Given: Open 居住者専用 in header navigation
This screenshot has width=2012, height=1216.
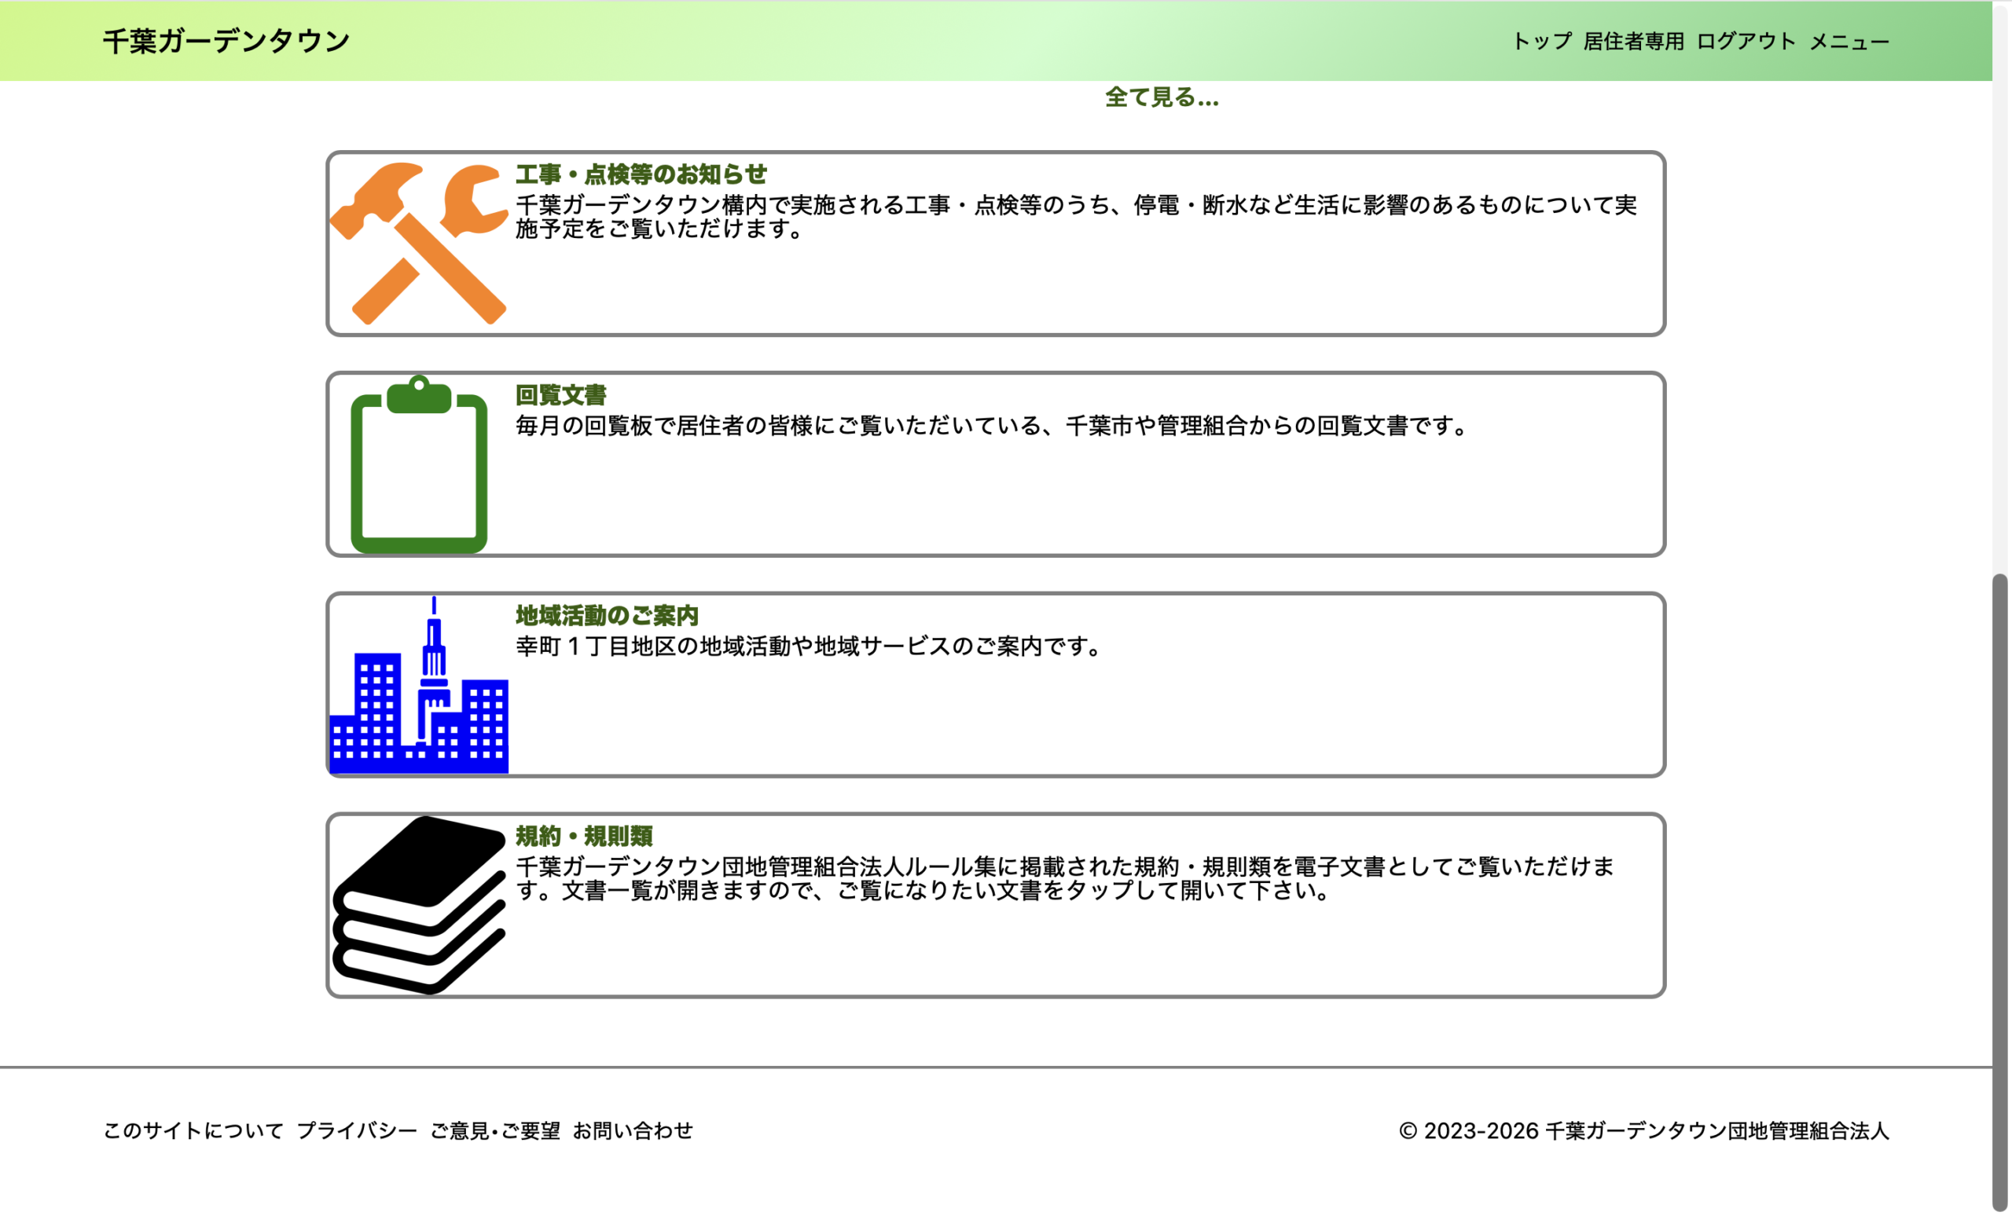Looking at the screenshot, I should (1633, 41).
